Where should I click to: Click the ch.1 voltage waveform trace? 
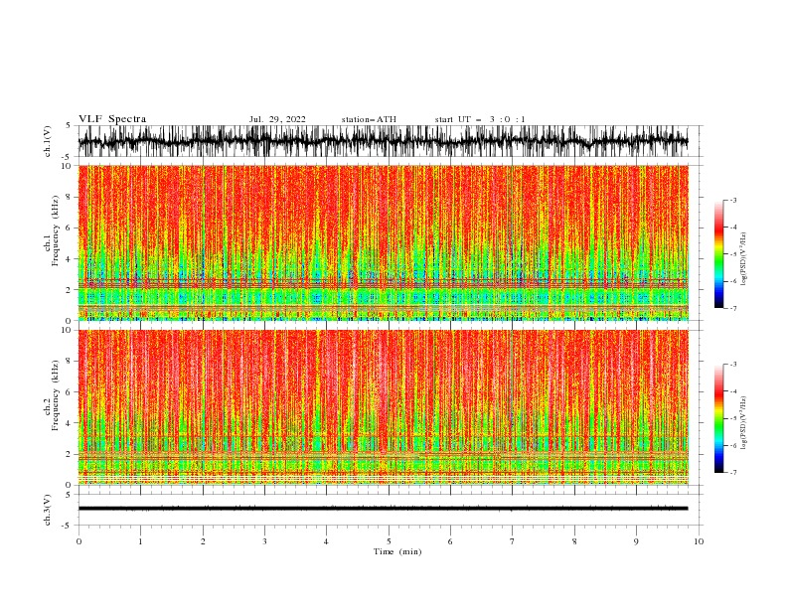point(384,141)
